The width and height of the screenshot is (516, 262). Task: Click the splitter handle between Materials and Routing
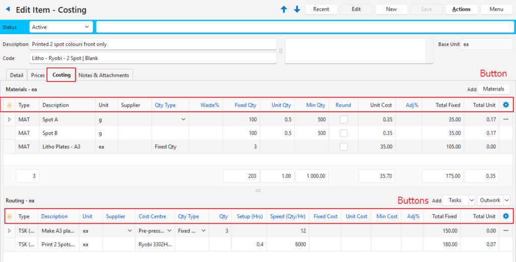coord(258,191)
